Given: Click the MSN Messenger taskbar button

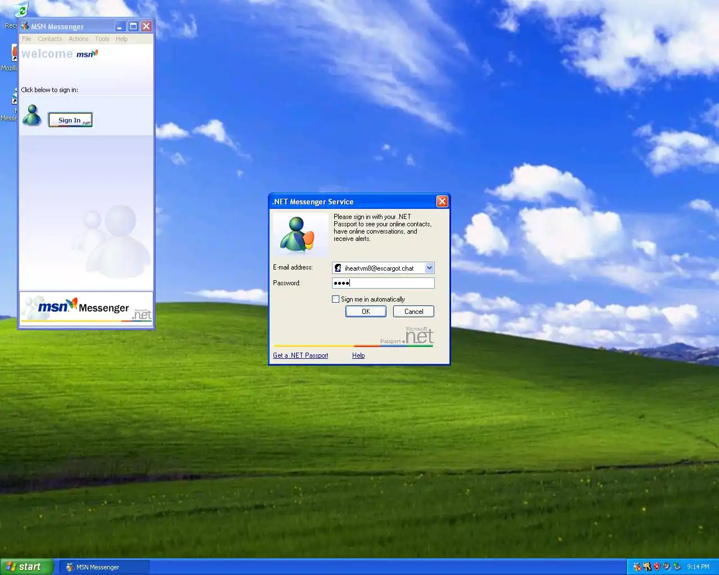Looking at the screenshot, I should (x=104, y=567).
